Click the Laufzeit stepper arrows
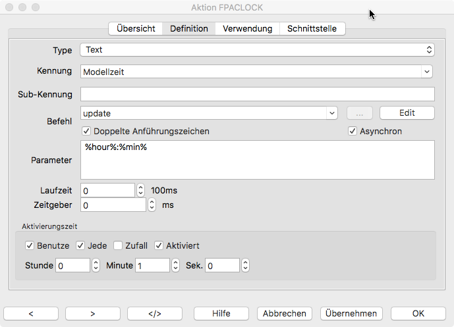 click(x=140, y=191)
